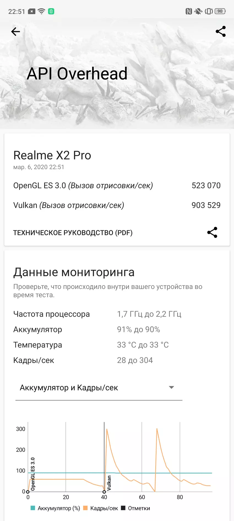
Task: Open ТЕХНИЧЕСКОЕ РУКОВОДСТВО (PDF) link
Action: coord(73,233)
